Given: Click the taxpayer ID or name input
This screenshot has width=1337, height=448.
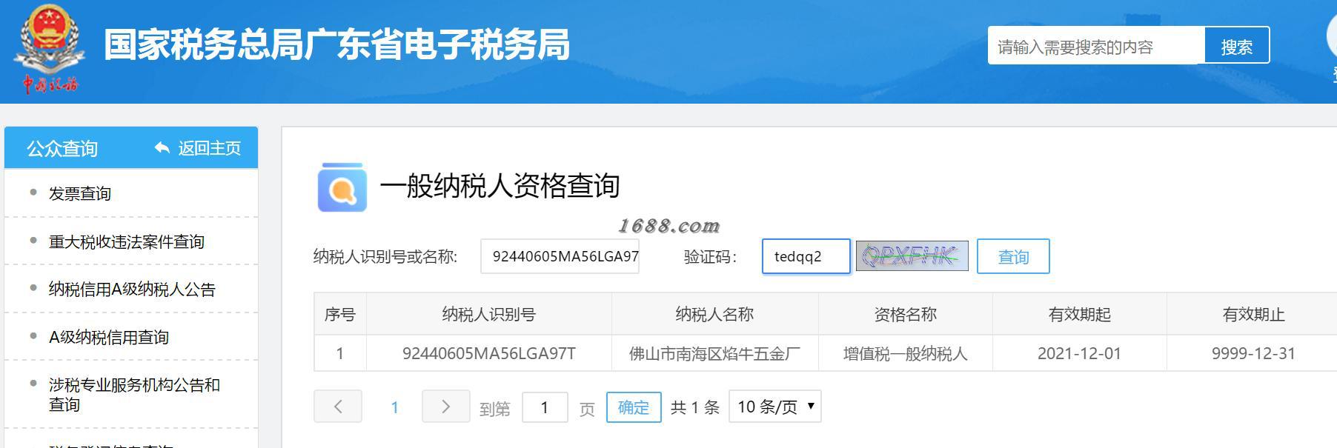Looking at the screenshot, I should pos(560,256).
